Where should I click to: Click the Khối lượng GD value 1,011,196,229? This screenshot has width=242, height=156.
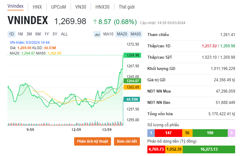point(223,68)
